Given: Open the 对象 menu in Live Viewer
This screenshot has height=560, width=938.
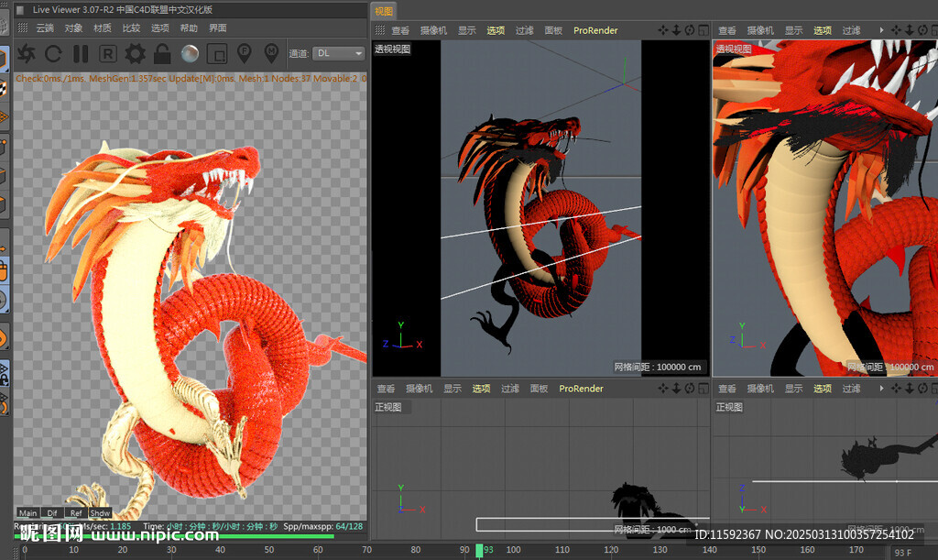Looking at the screenshot, I should [x=73, y=28].
